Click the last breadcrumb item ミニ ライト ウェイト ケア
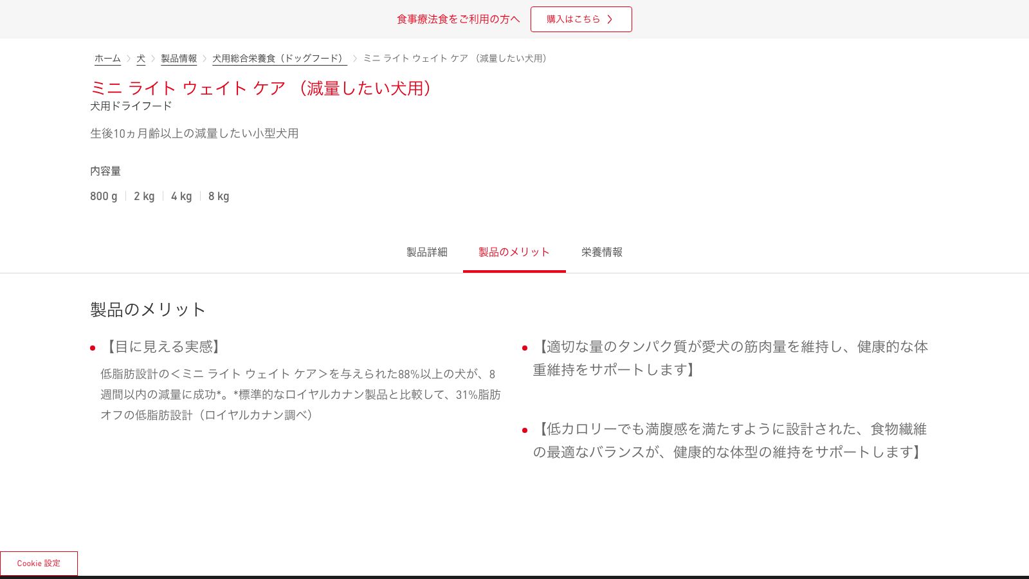Viewport: 1029px width, 579px height. pos(457,59)
